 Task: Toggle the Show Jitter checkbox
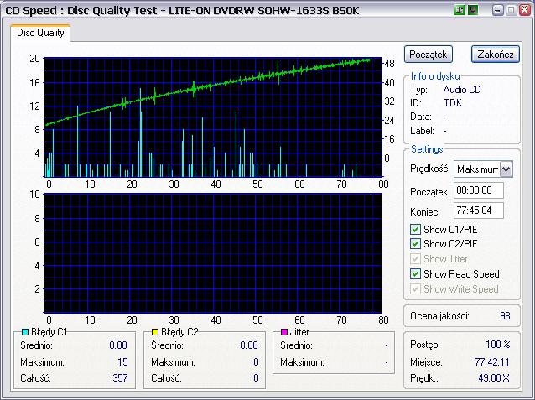click(x=415, y=259)
